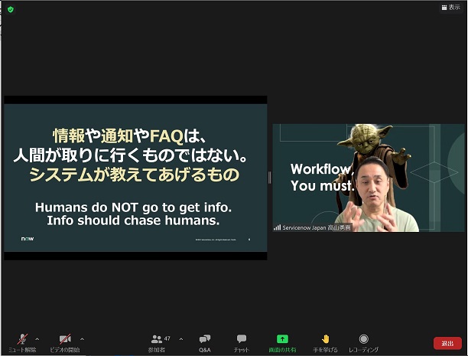Open the 参加者 participants panel
Image resolution: width=468 pixels, height=356 pixels.
157,343
